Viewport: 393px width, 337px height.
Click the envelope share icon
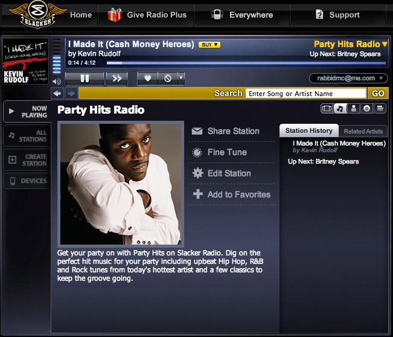tap(197, 131)
